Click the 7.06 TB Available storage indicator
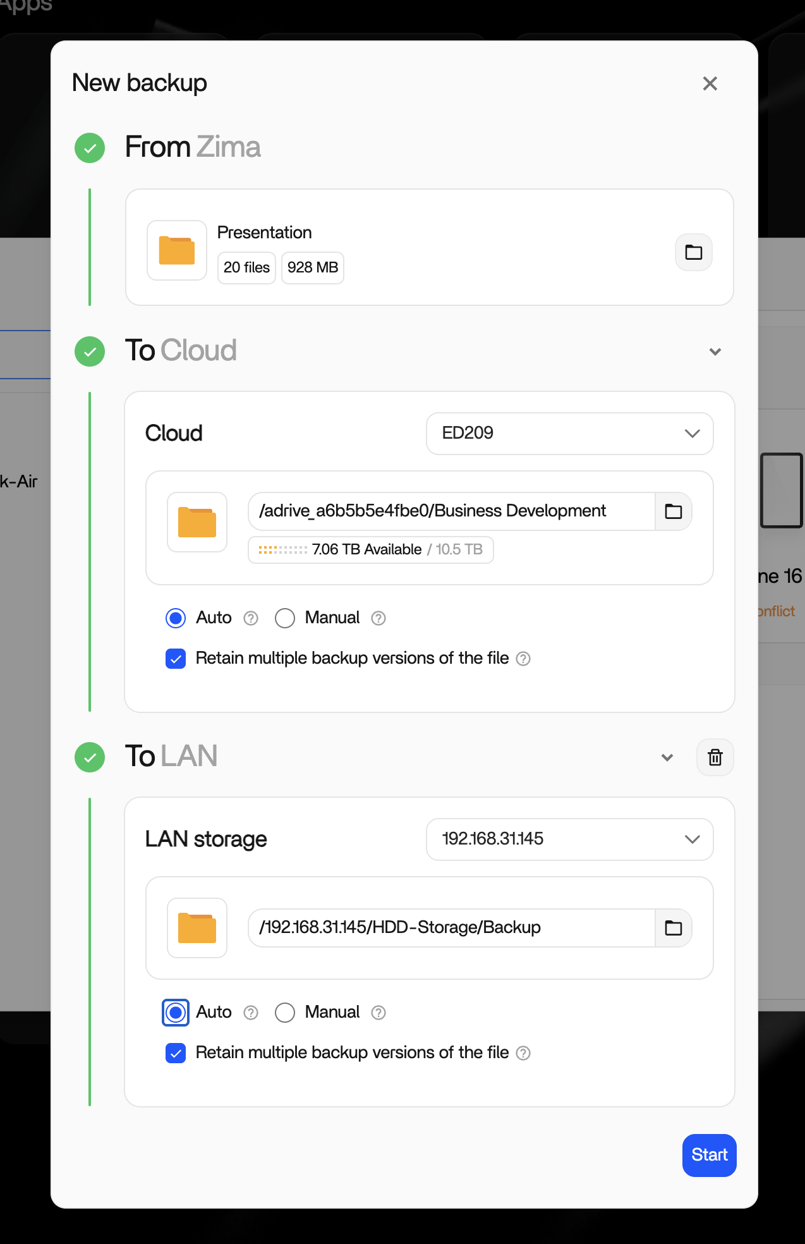This screenshot has width=805, height=1244. (x=371, y=550)
